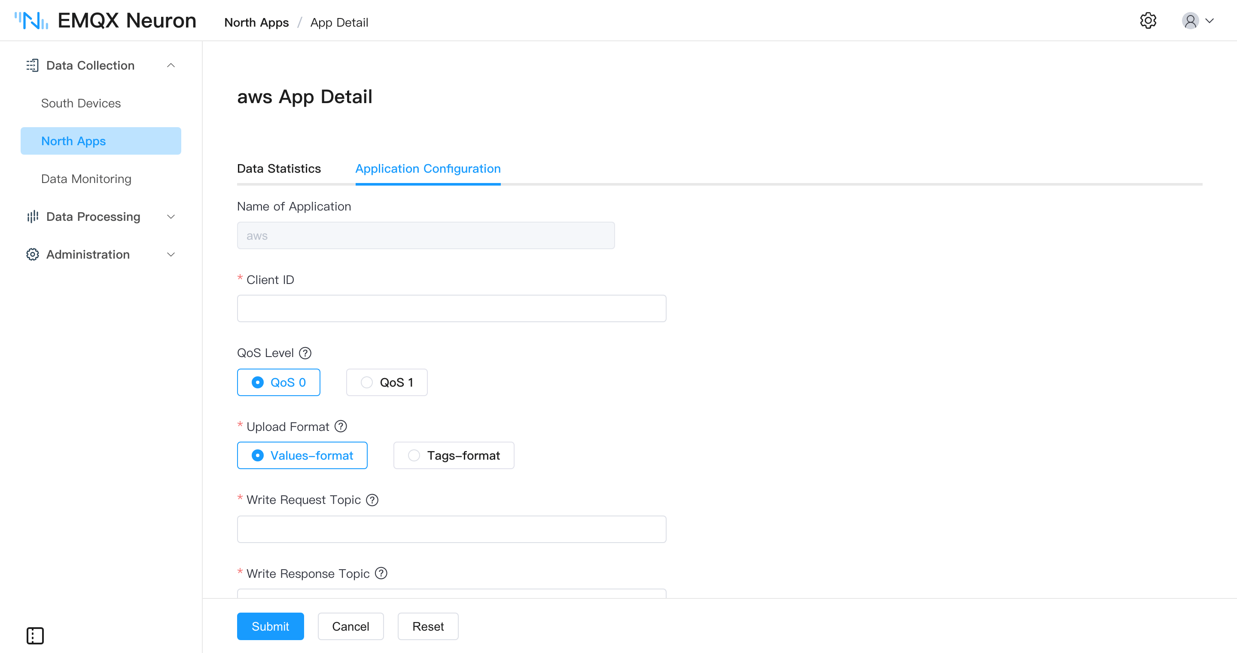Focus the Client ID input field
This screenshot has width=1237, height=653.
tap(451, 308)
